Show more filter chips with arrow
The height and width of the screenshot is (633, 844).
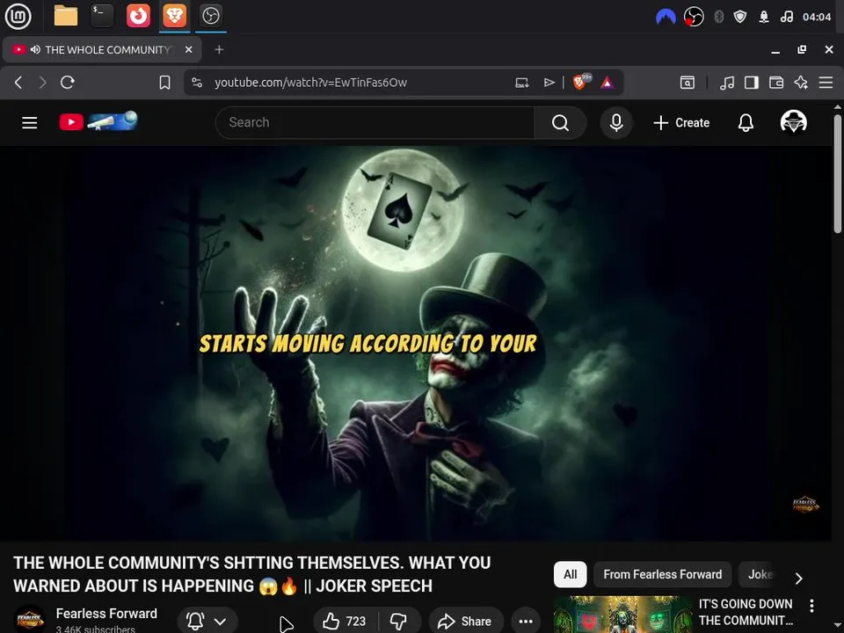coord(799,578)
